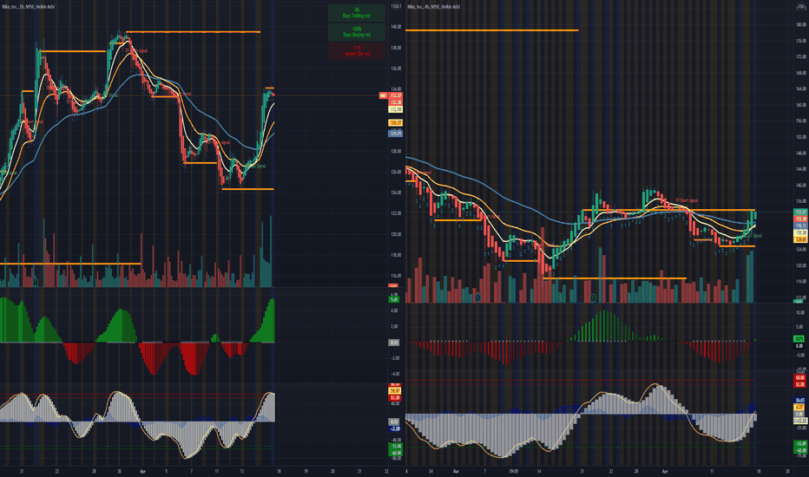The width and height of the screenshot is (809, 477).
Task: Click the left chart's Nike 1h Heikin Ashi title
Action: point(28,7)
